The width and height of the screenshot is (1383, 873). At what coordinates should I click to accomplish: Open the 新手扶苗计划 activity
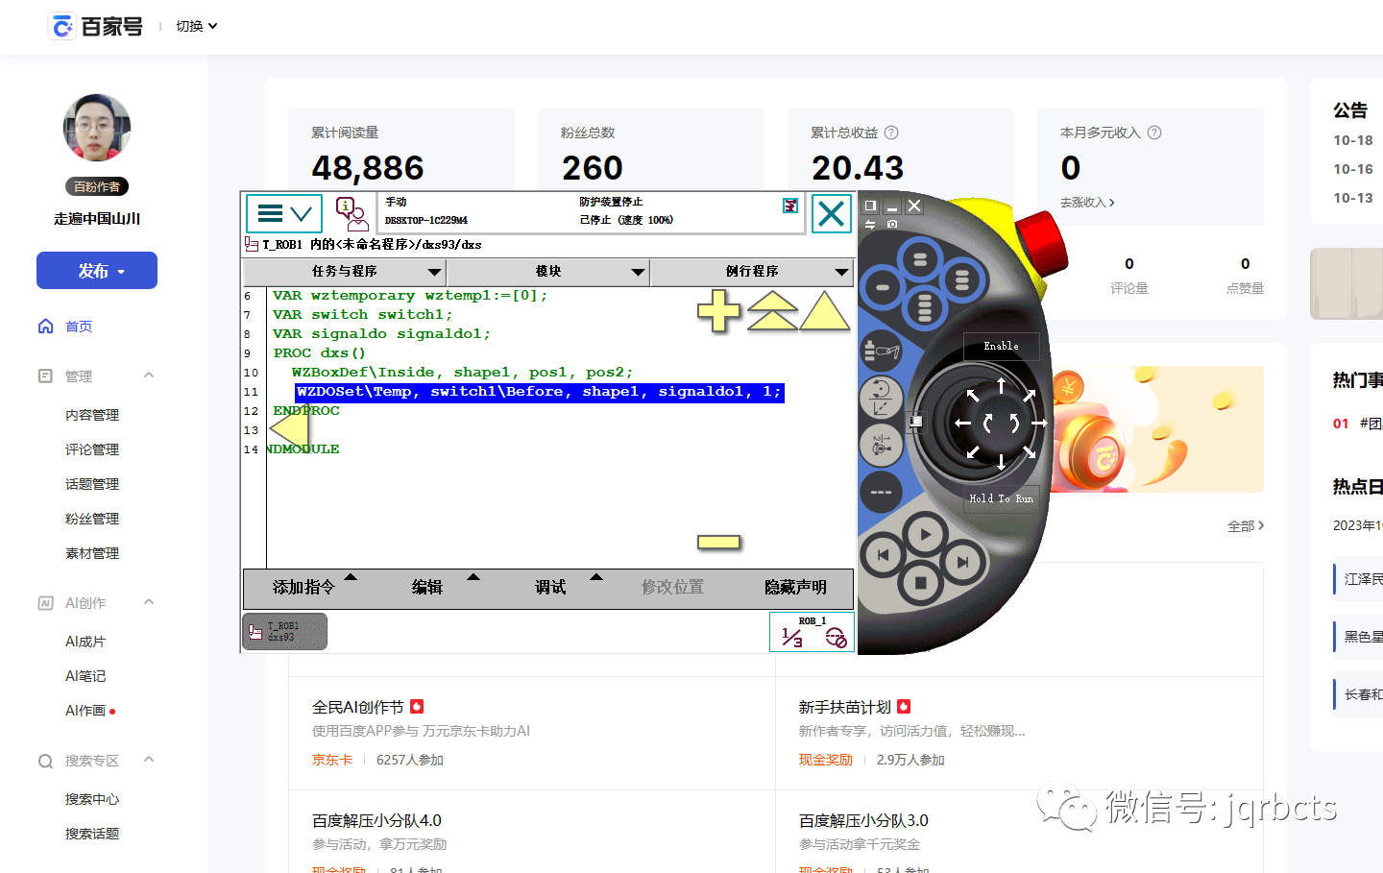[845, 707]
